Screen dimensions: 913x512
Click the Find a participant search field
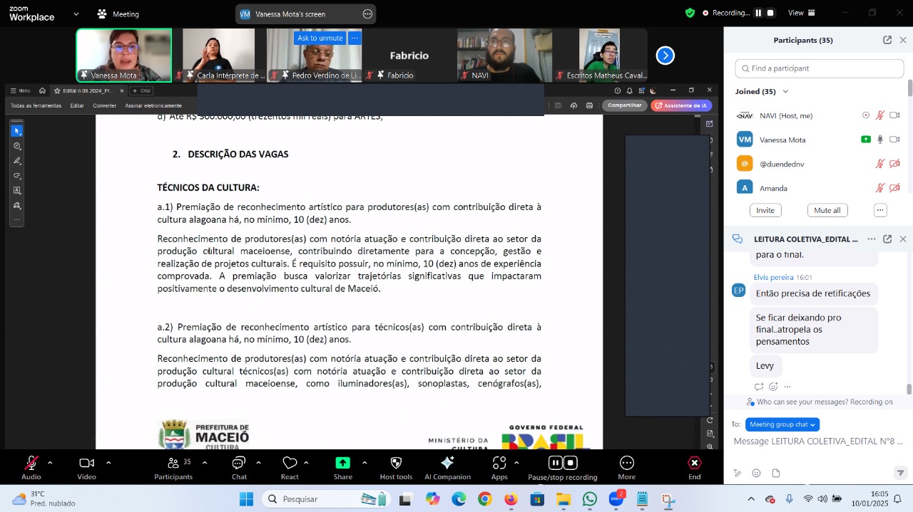[x=820, y=69]
